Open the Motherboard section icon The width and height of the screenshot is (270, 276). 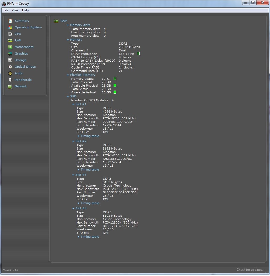tap(10, 47)
